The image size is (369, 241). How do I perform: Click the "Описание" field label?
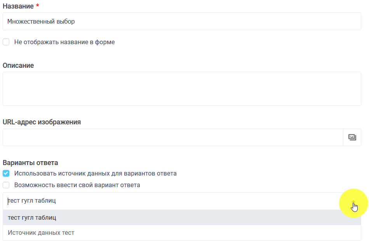(x=18, y=65)
